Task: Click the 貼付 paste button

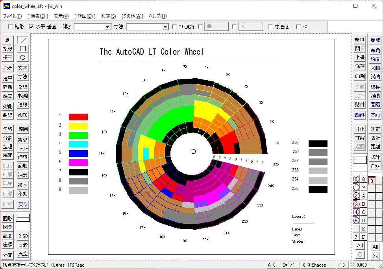Action: [360, 105]
